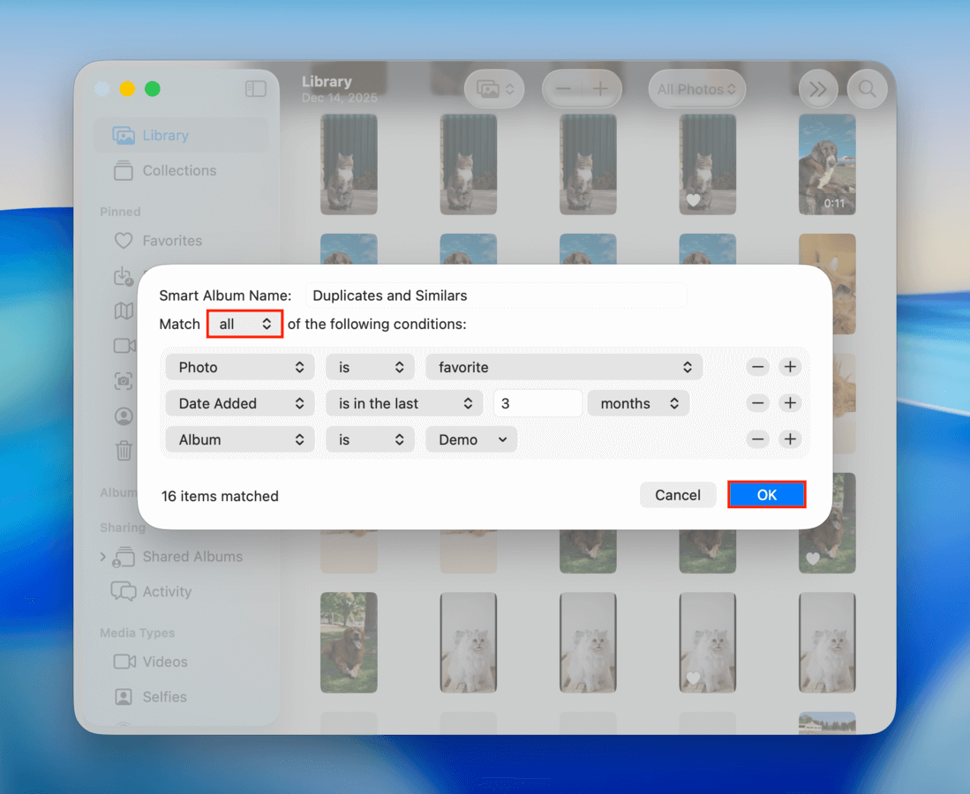The height and width of the screenshot is (794, 970).
Task: Open the 'months' dropdown for Date Added
Action: pyautogui.click(x=638, y=403)
